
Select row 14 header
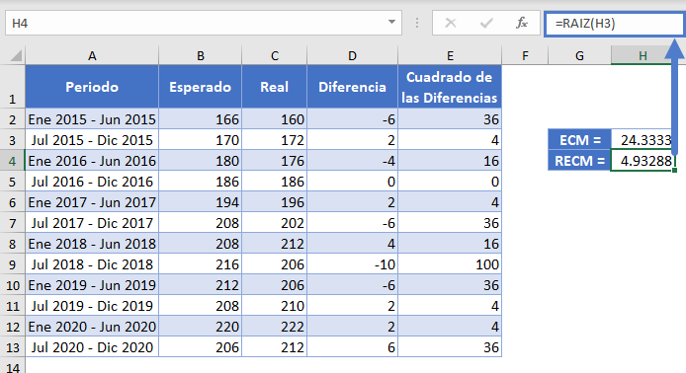(12, 366)
